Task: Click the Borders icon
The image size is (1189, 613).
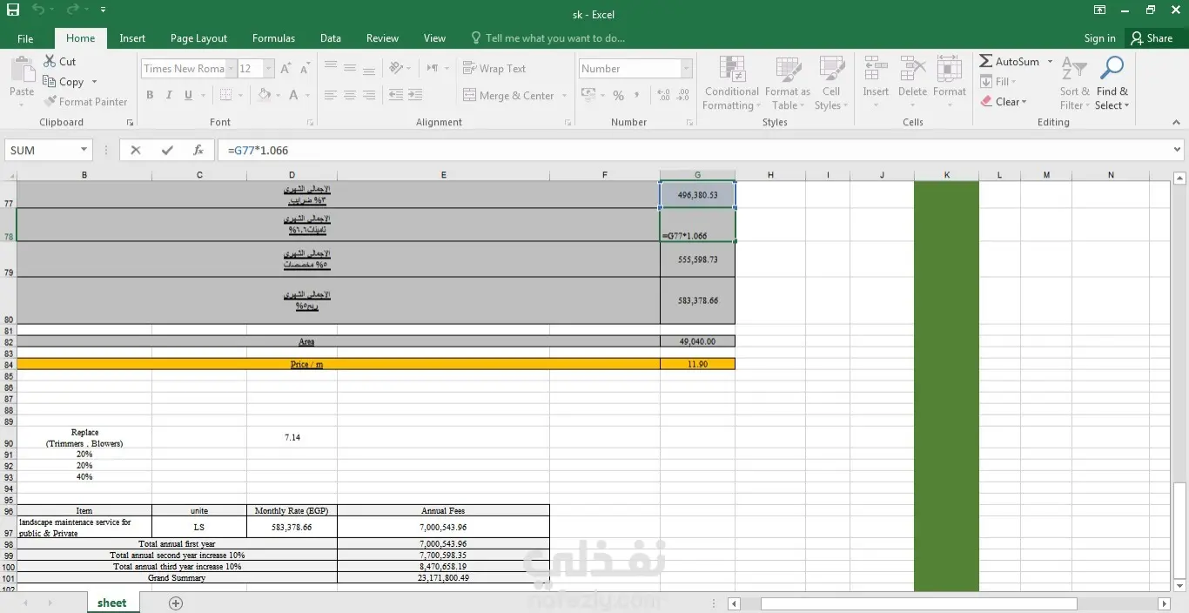Action: click(226, 95)
